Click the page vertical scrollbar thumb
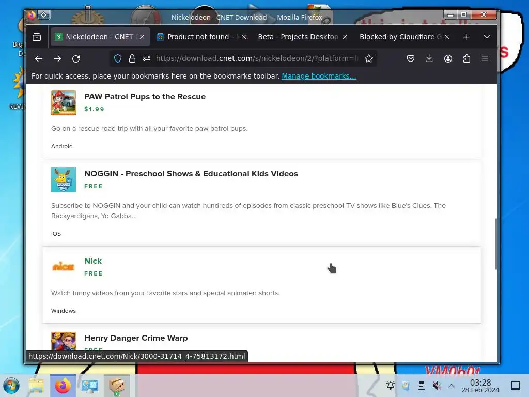 click(x=495, y=244)
